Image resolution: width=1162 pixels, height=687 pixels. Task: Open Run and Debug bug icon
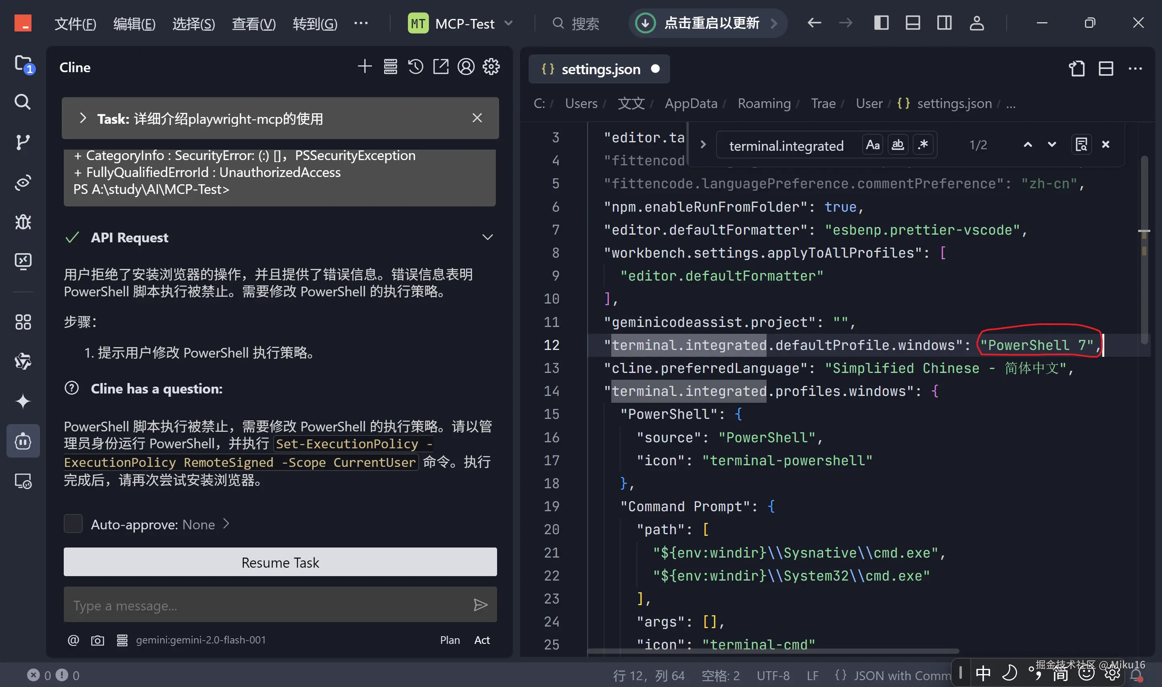pyautogui.click(x=23, y=222)
